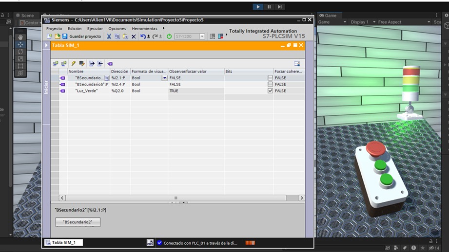Open the S7-1200 PLC type dropdown

point(202,36)
